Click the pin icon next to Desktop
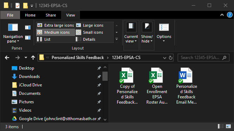The height and width of the screenshot is (131, 234). 99,68
